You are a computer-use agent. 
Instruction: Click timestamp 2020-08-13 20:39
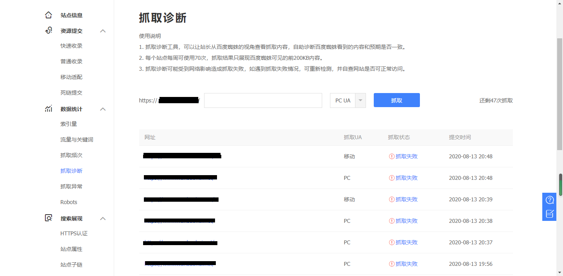point(471,199)
